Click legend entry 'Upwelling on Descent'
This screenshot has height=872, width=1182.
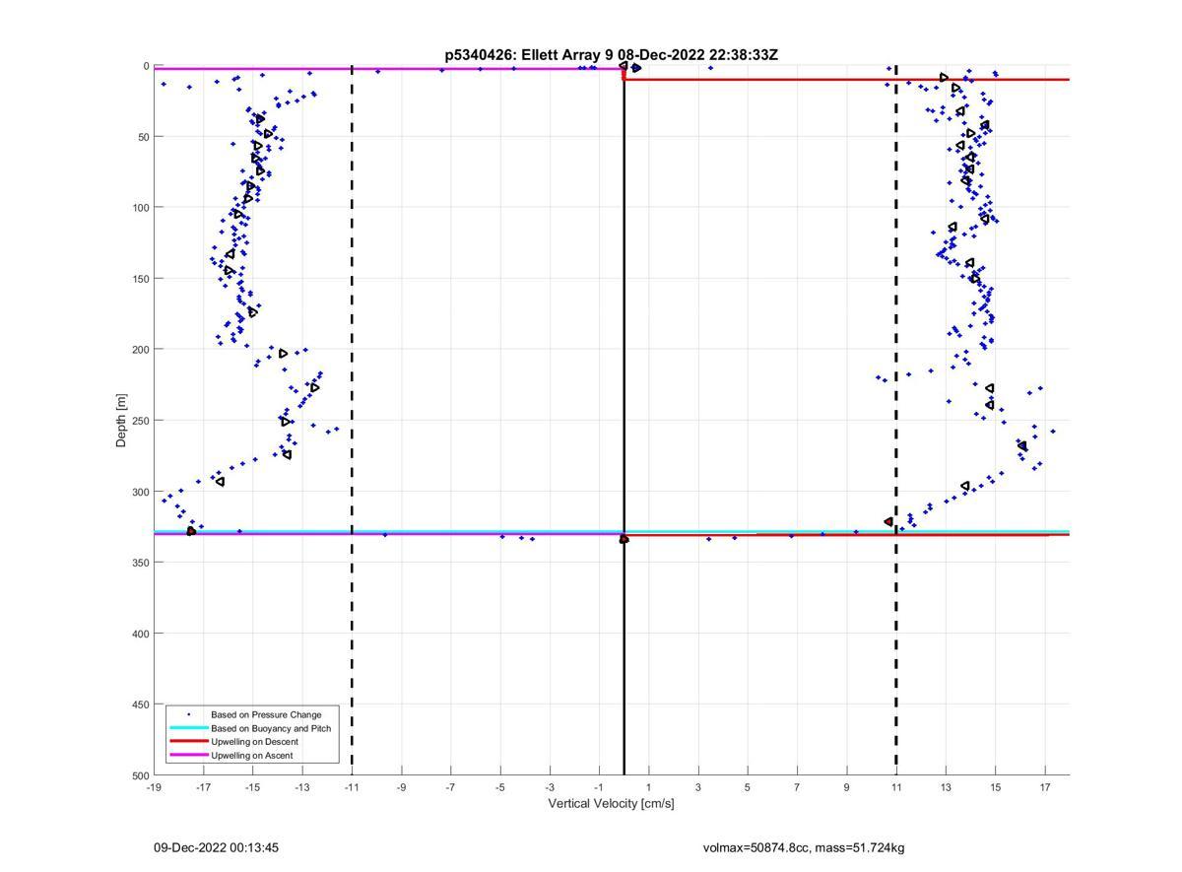coord(255,742)
